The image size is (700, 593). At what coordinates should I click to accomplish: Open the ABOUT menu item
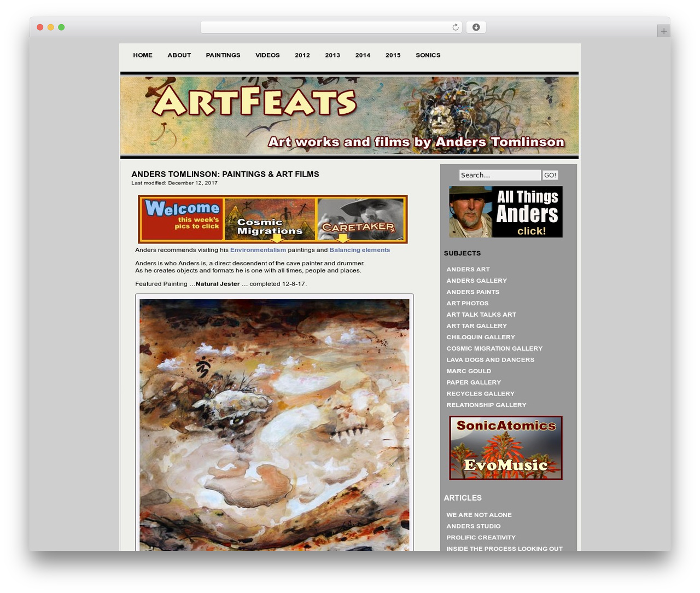coord(179,55)
